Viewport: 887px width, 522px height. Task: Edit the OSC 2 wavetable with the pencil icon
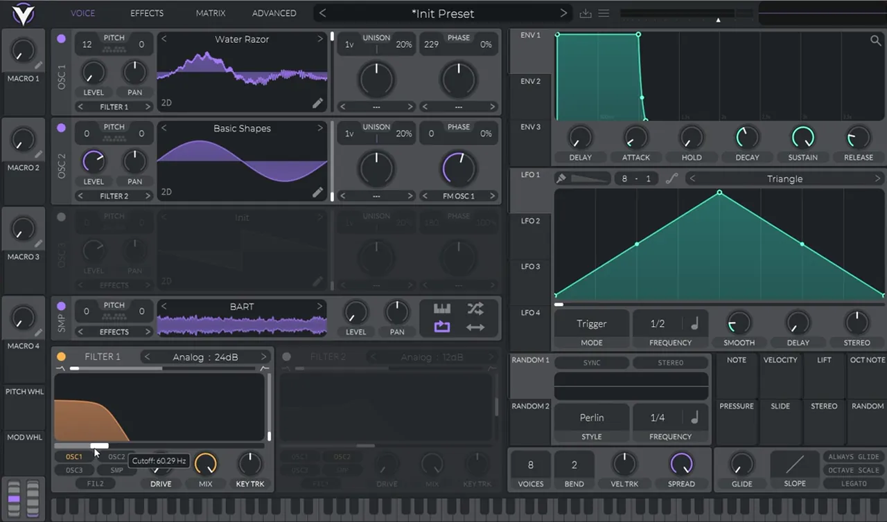click(x=317, y=192)
